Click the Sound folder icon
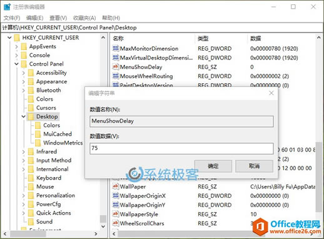This screenshot has width=324, height=239. tap(31, 221)
